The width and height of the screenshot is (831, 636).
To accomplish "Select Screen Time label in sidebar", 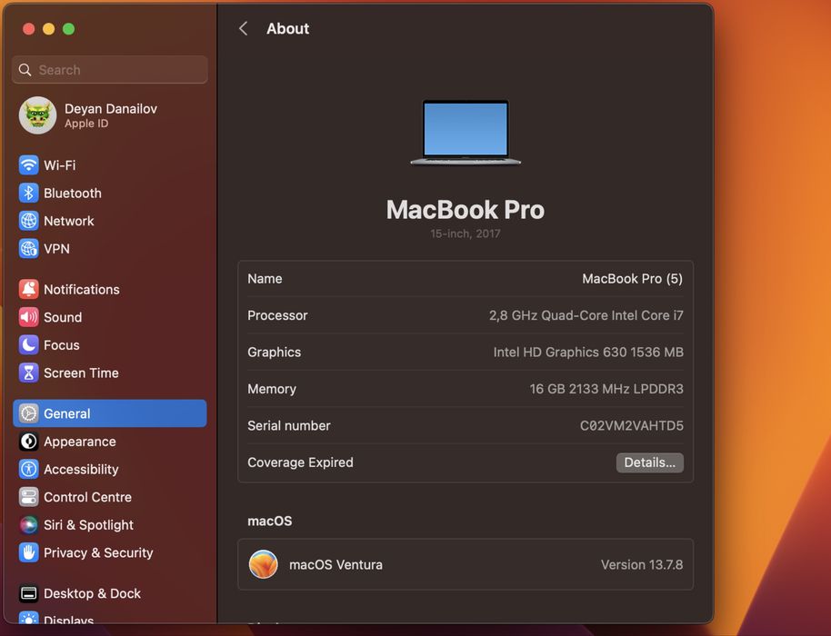I will (x=81, y=373).
